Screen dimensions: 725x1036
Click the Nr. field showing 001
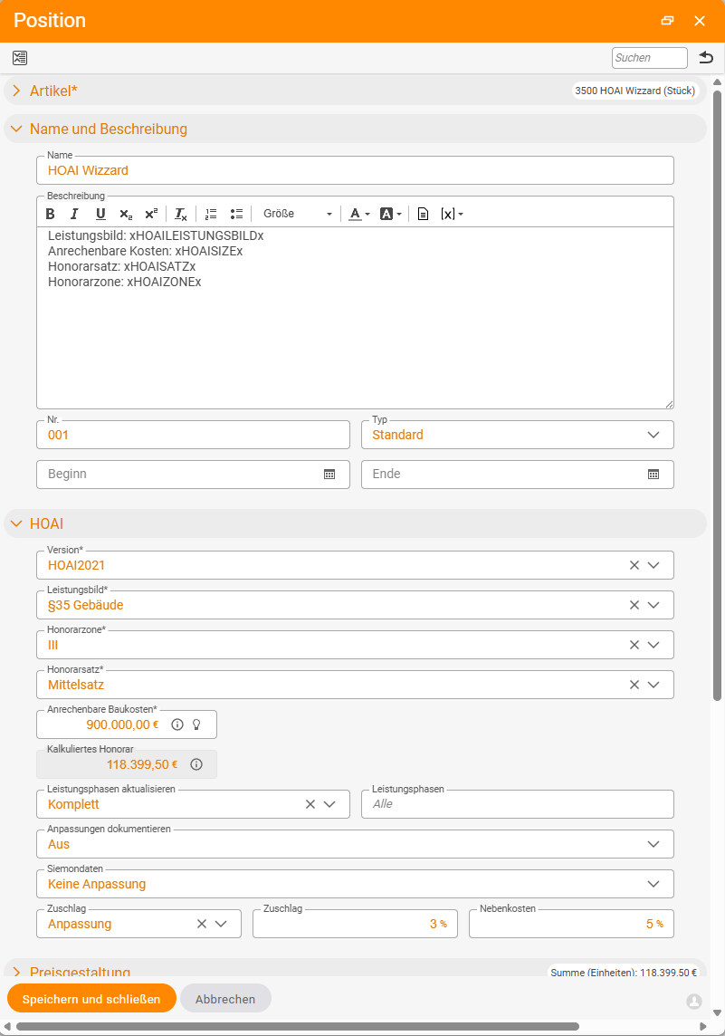pos(194,435)
